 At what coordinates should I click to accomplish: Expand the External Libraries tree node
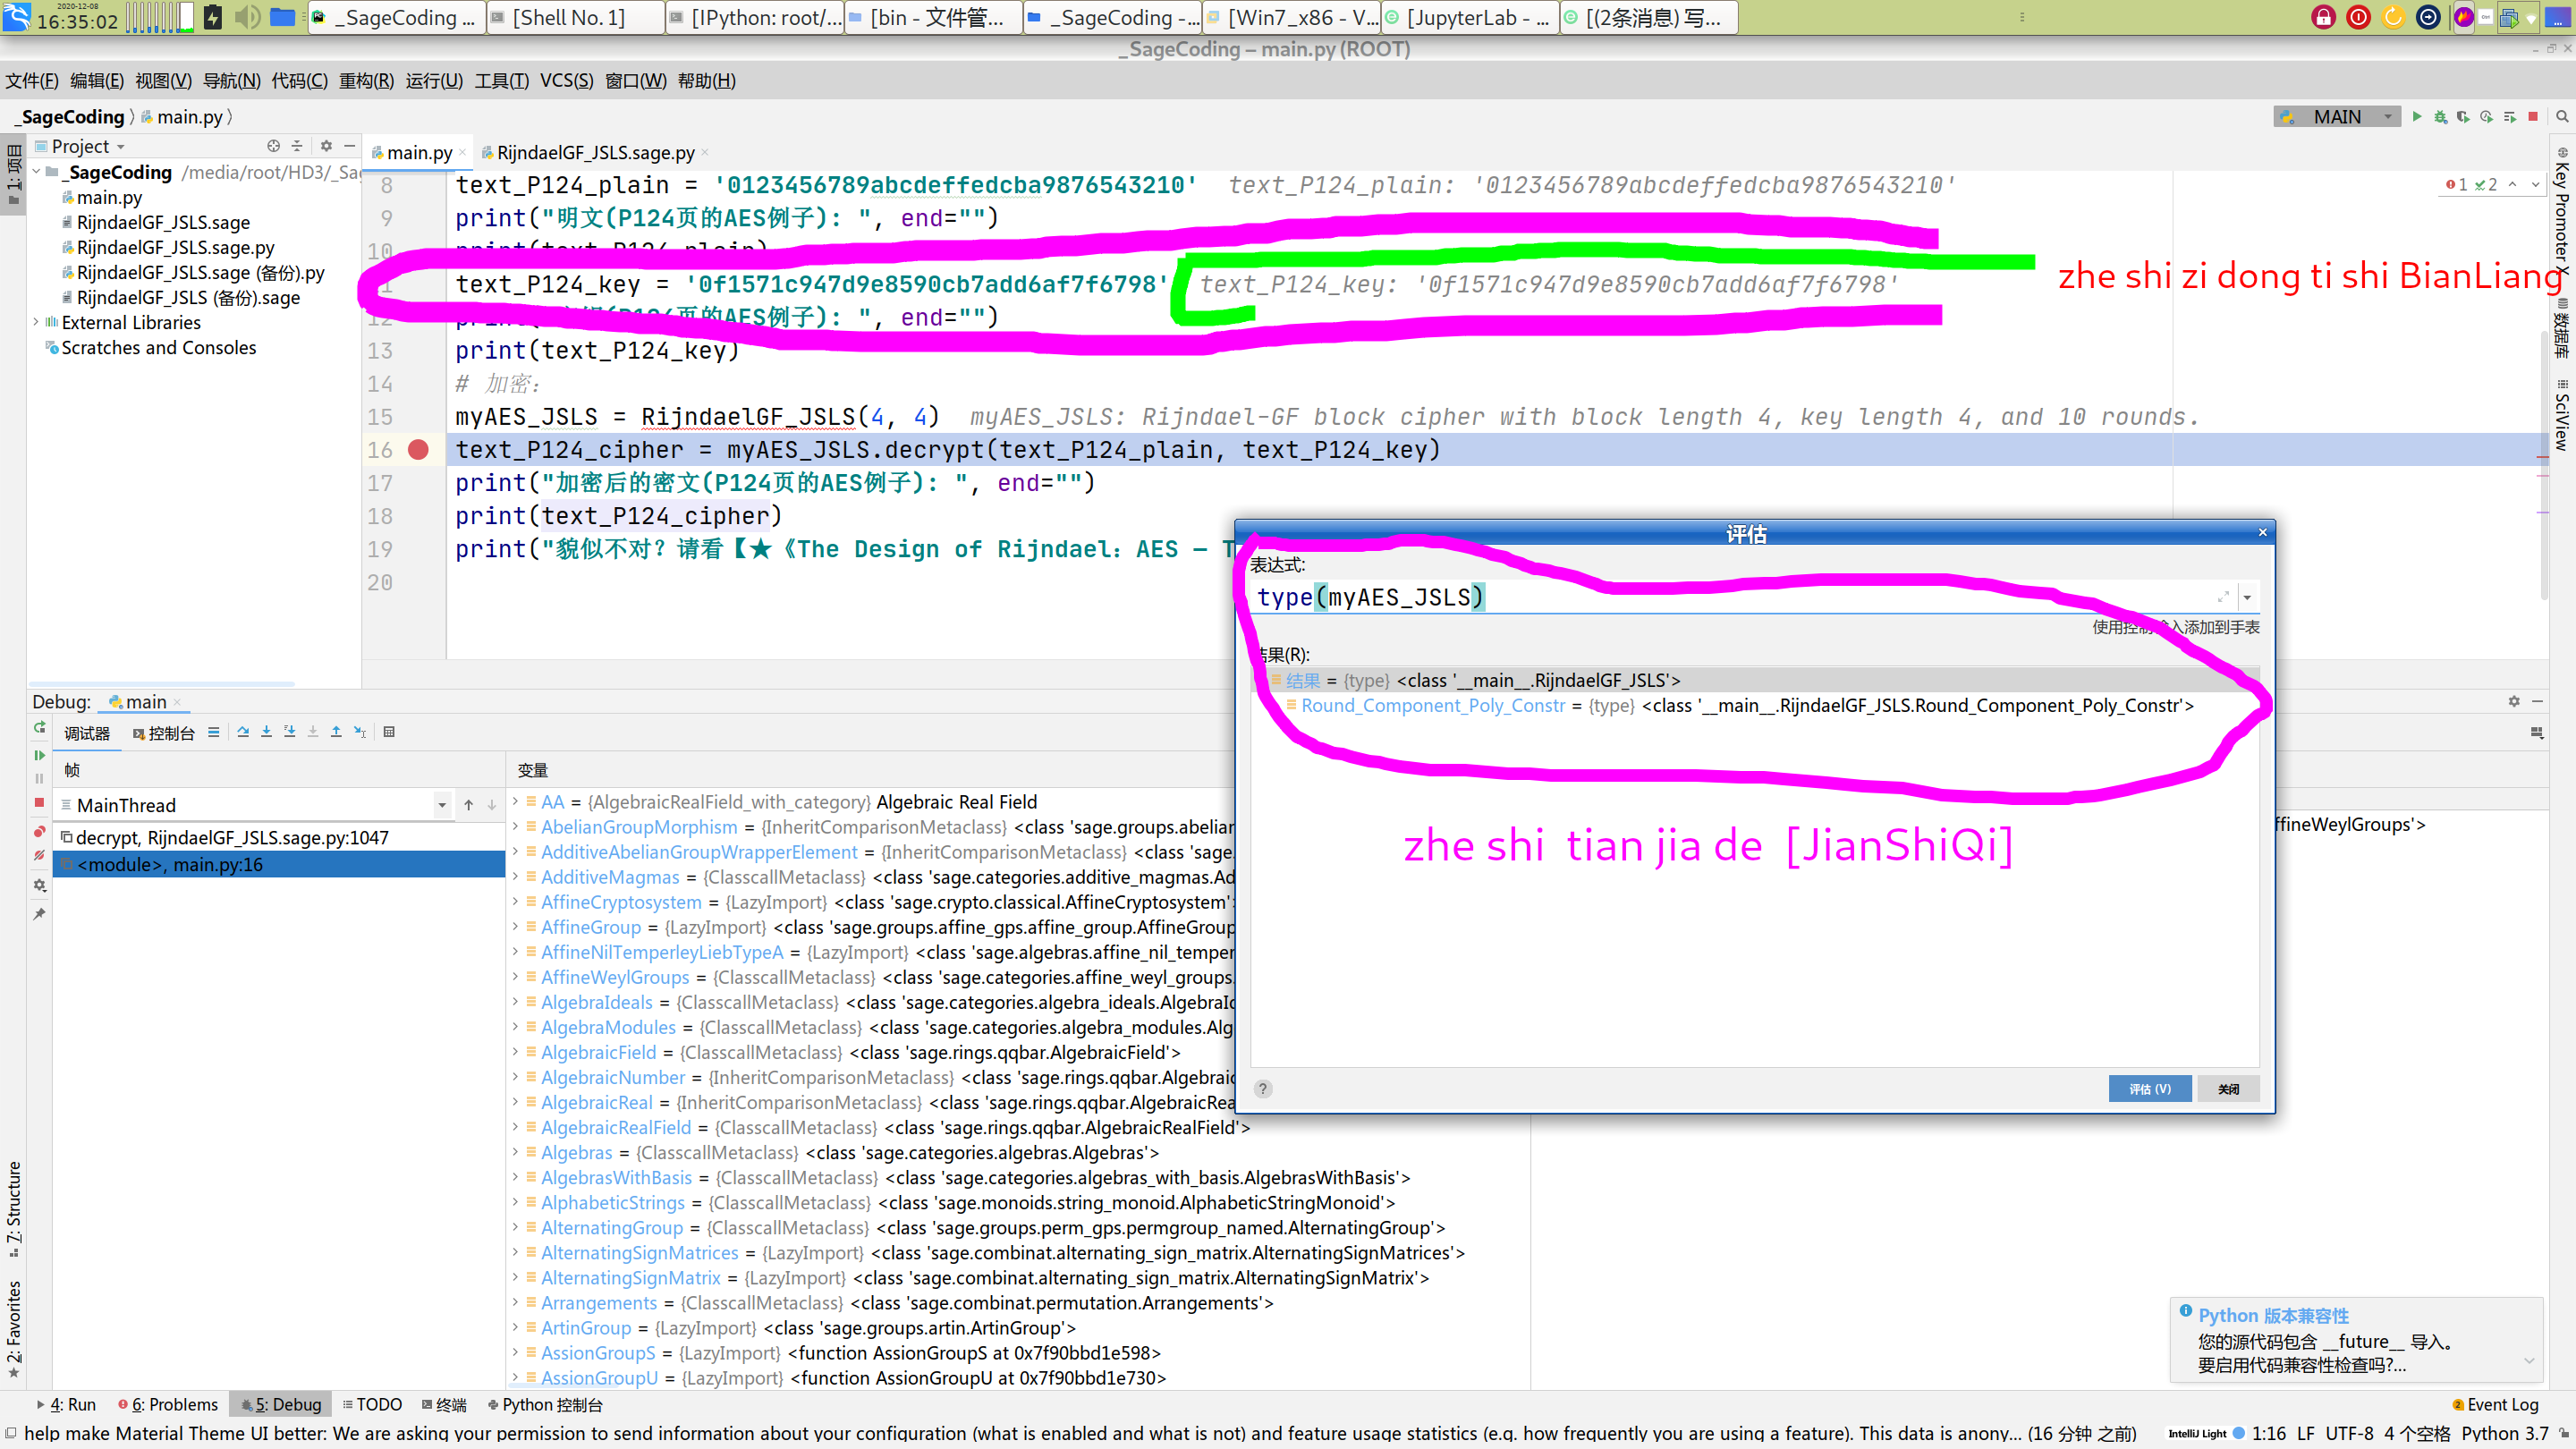[36, 322]
